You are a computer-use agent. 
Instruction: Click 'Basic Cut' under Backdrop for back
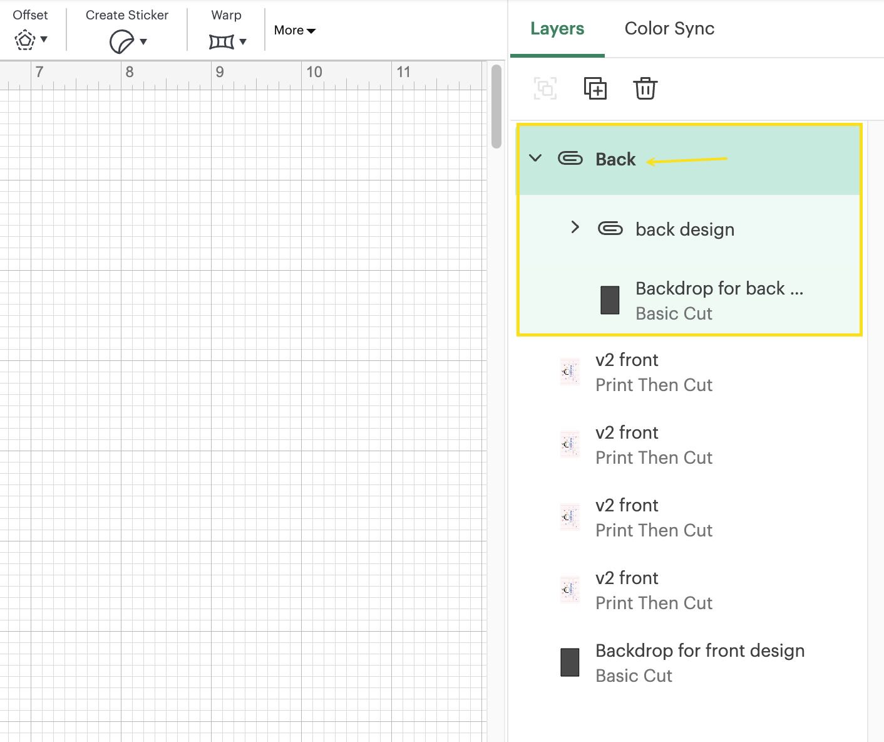(674, 313)
